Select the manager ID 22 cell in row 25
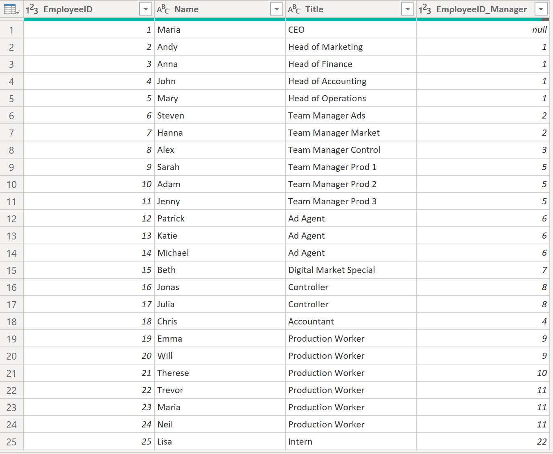This screenshot has height=454, width=553. (483, 442)
